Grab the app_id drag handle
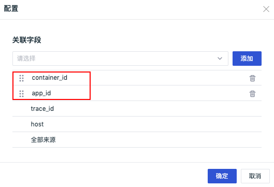 click(x=21, y=94)
